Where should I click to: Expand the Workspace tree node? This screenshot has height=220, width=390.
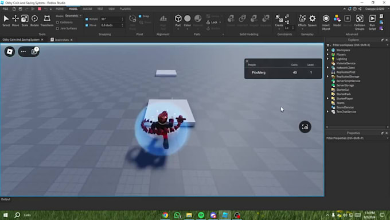coord(327,50)
